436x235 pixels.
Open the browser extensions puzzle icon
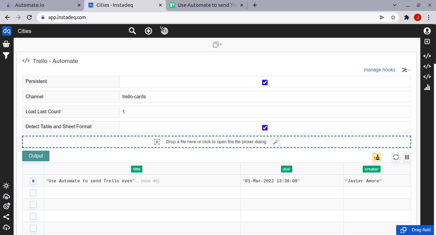(406, 17)
